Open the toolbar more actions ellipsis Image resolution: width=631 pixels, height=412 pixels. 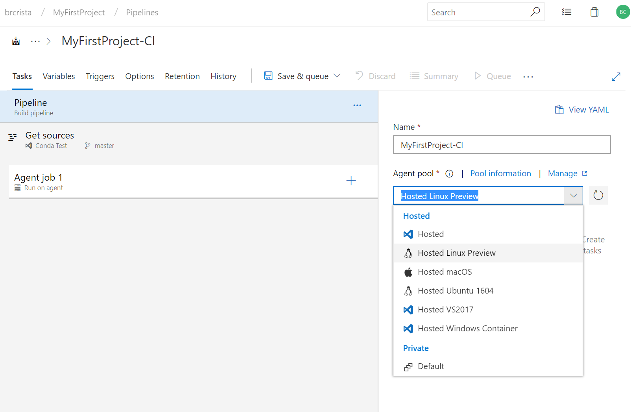click(528, 77)
